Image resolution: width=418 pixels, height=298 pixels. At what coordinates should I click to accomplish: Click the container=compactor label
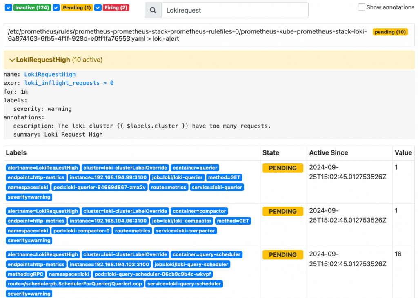pyautogui.click(x=199, y=211)
